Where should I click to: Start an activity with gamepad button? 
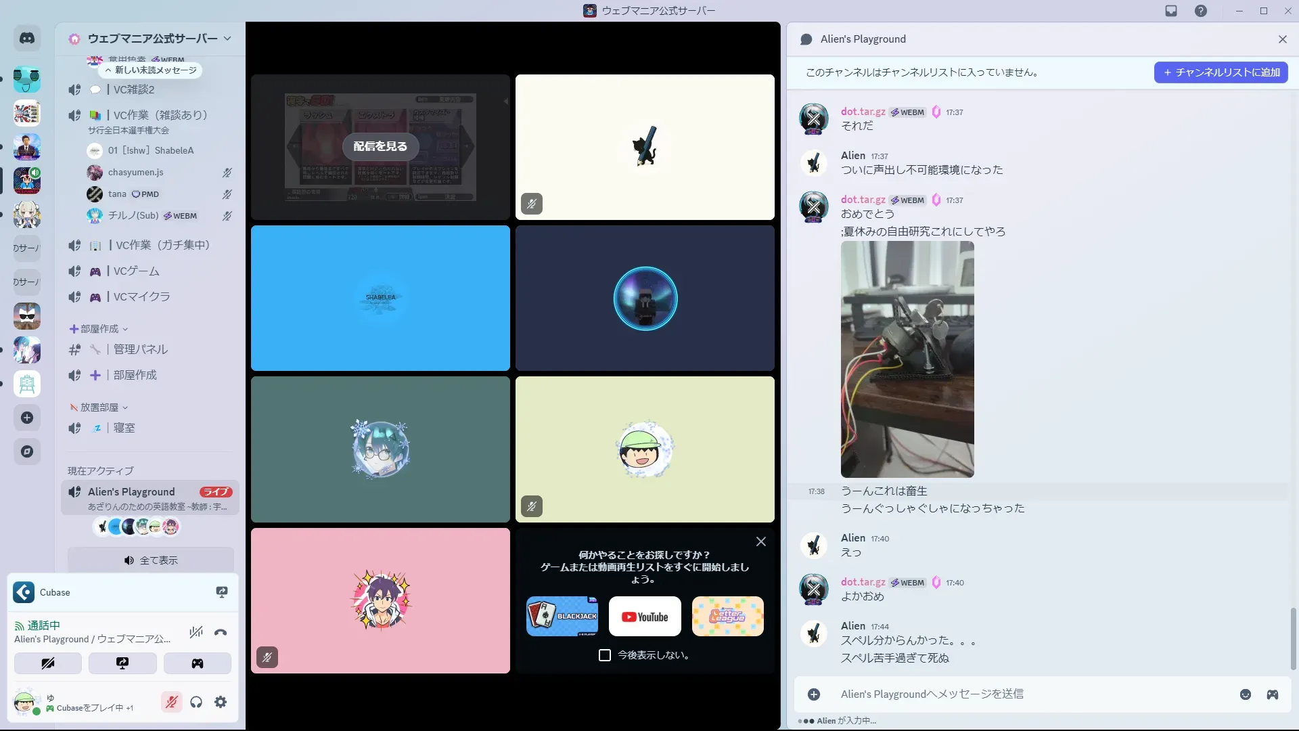click(x=197, y=663)
